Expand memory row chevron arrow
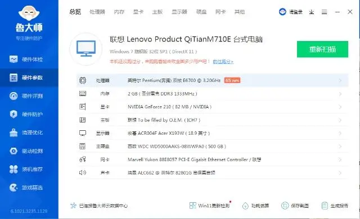Screen dimensions: 360x219 tap(340, 94)
